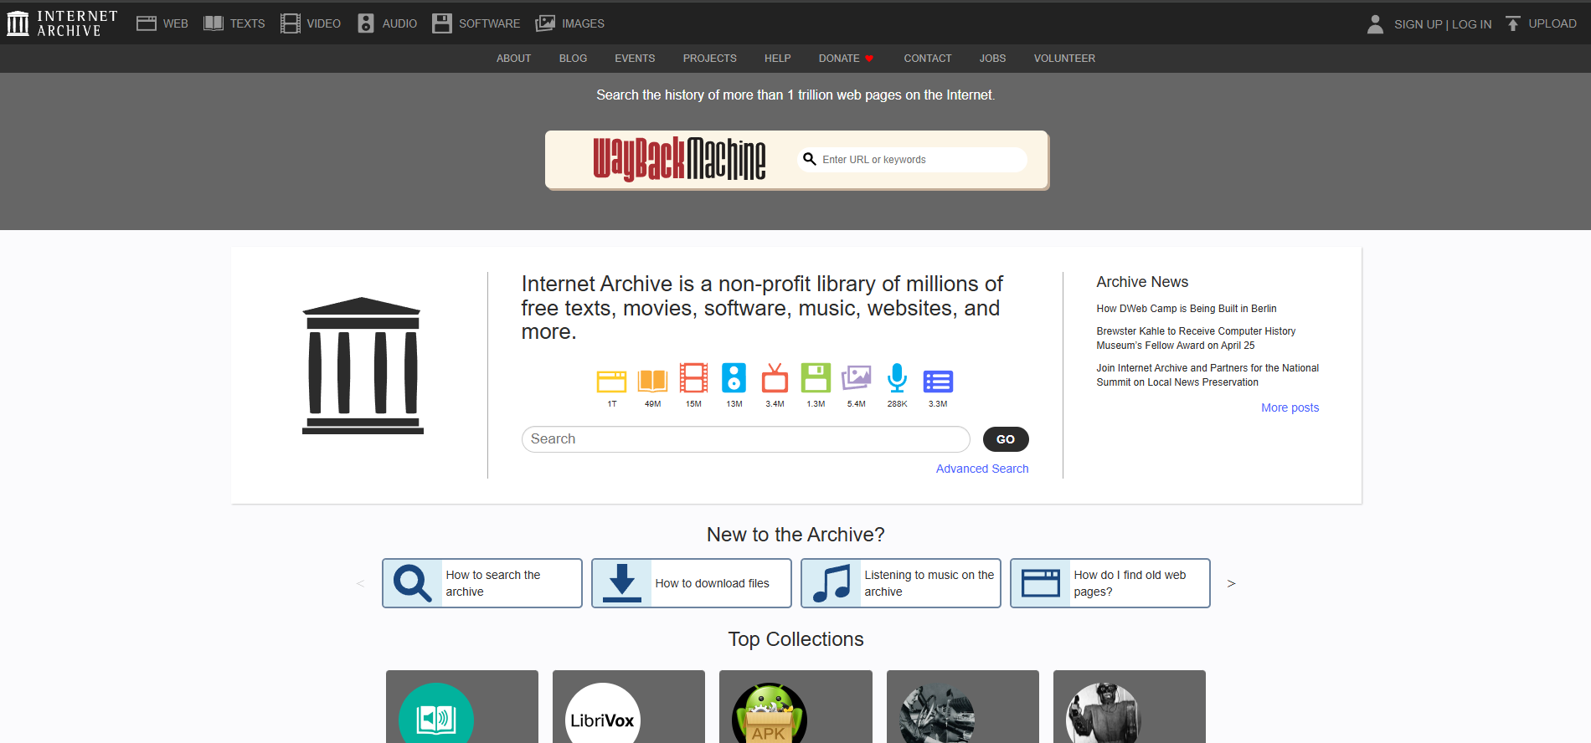Click the web media type icon labeled 1T
1591x743 pixels.
pos(611,381)
